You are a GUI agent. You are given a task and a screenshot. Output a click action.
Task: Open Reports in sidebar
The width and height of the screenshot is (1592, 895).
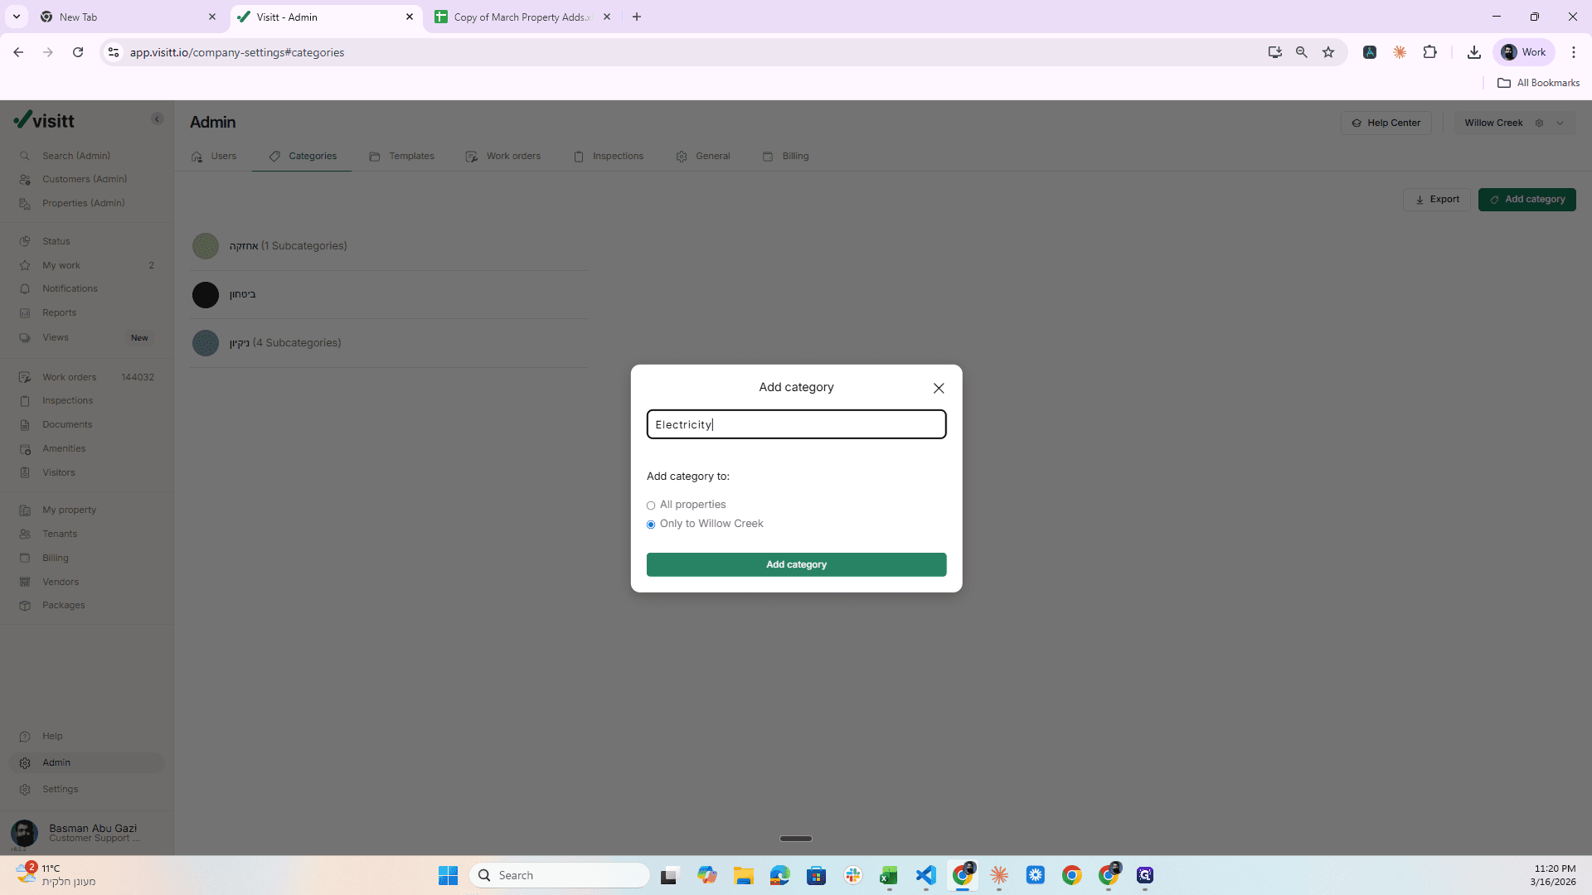[x=59, y=312]
